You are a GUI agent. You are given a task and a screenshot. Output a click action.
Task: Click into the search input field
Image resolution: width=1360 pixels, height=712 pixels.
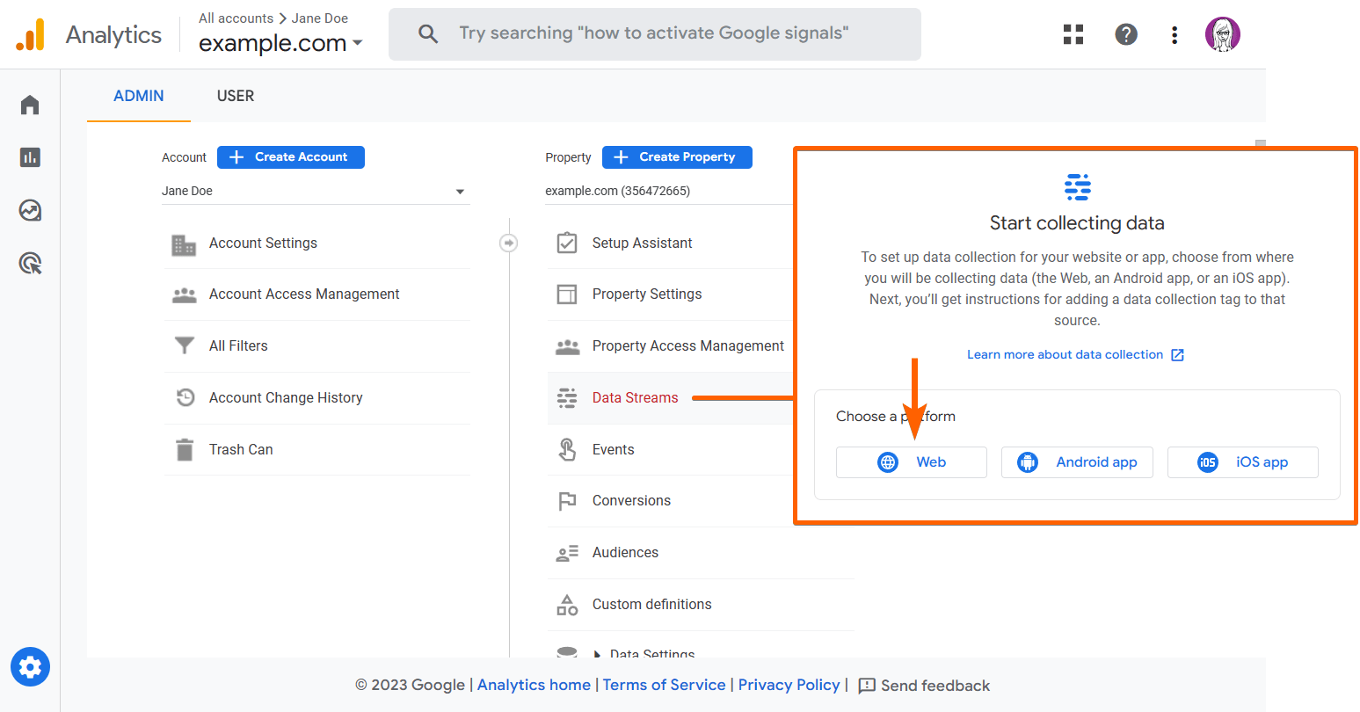click(x=653, y=33)
